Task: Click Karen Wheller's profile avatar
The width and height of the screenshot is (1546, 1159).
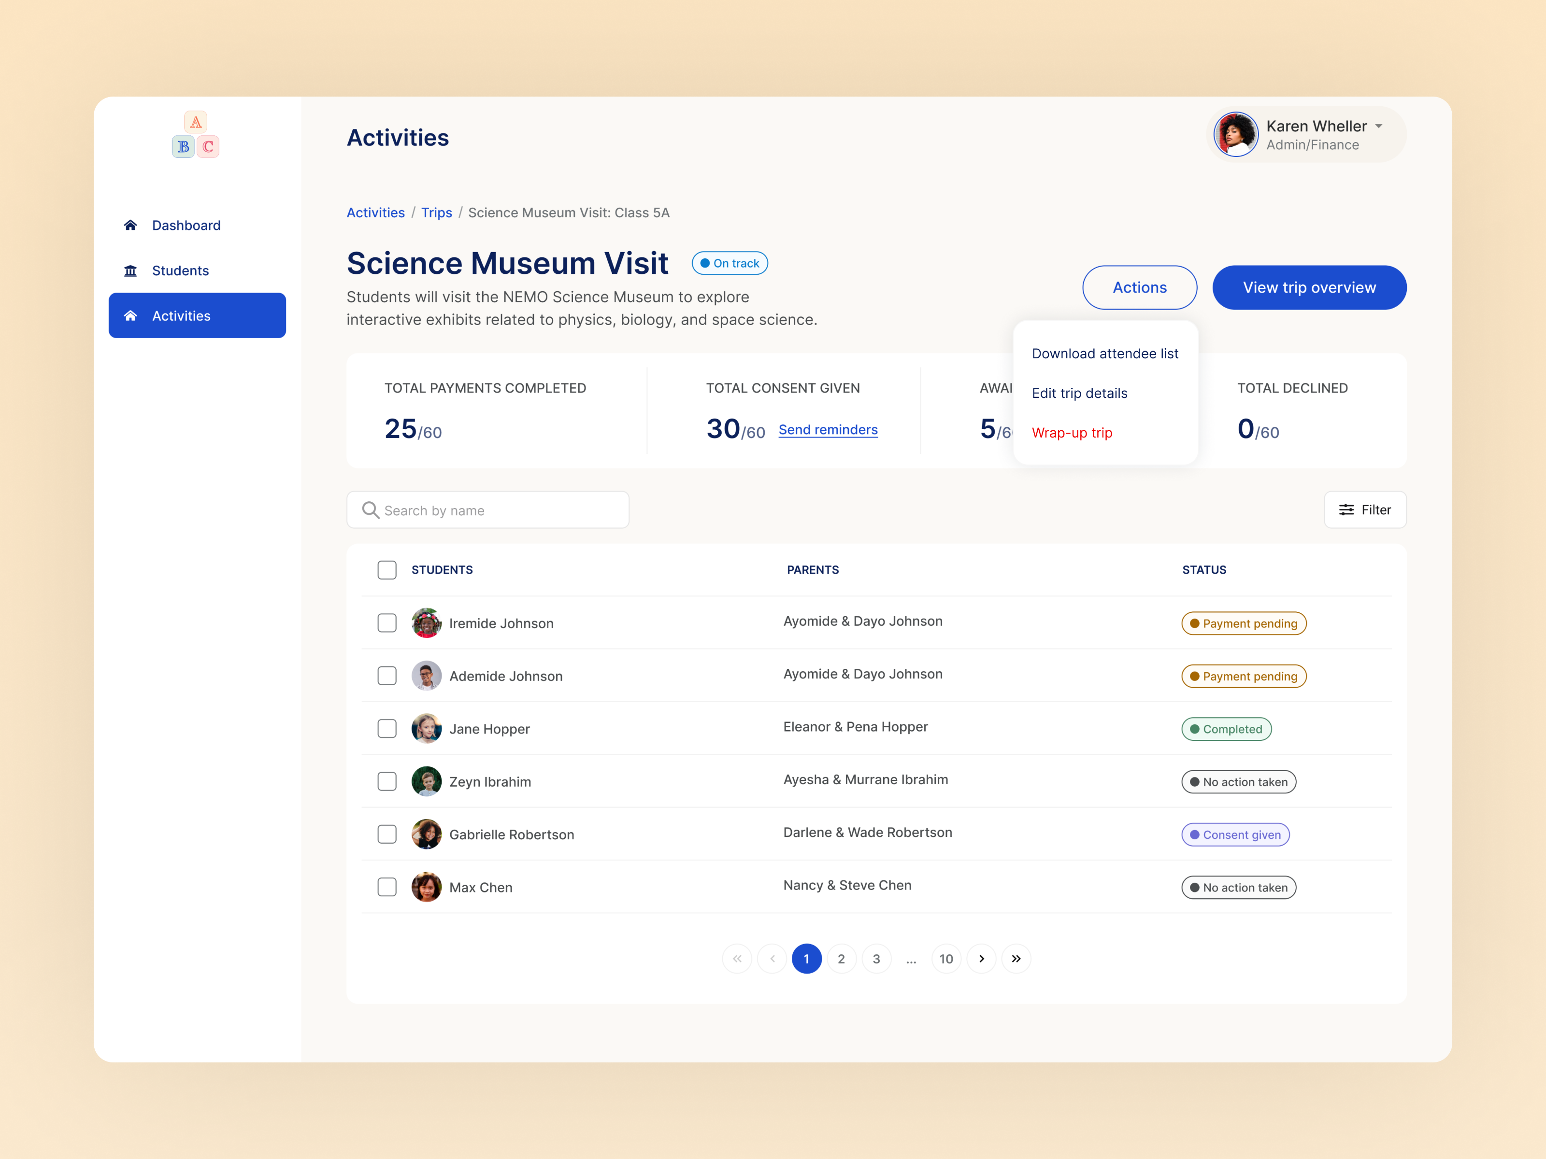Action: tap(1236, 134)
